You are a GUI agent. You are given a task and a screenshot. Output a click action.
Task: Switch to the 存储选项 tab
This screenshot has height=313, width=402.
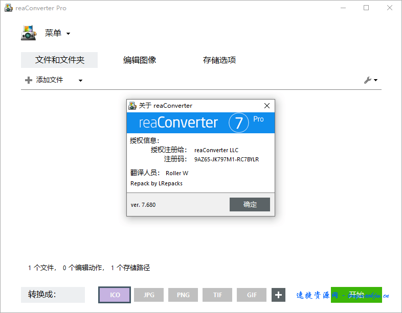[x=219, y=60]
